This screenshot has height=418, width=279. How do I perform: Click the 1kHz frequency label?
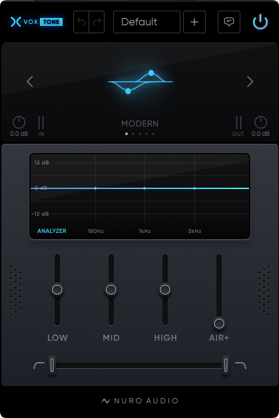pos(145,231)
